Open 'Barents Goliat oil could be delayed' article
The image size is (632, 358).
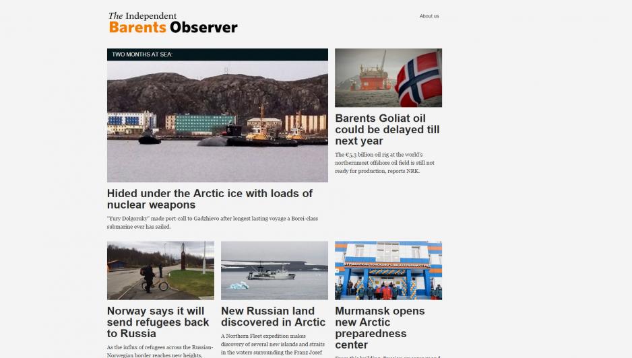(387, 130)
